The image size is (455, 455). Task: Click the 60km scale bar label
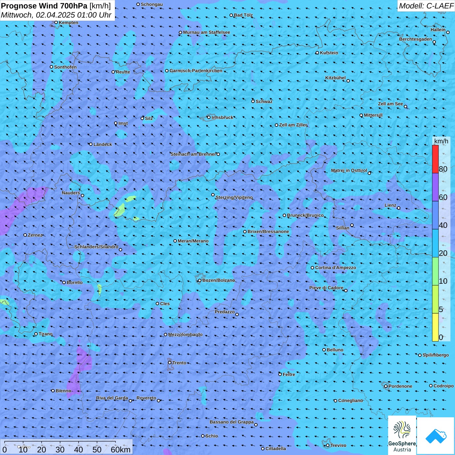pyautogui.click(x=121, y=449)
